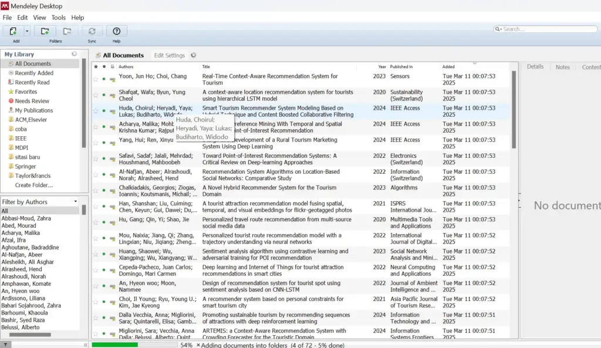
Task: Open the File menu
Action: point(7,18)
